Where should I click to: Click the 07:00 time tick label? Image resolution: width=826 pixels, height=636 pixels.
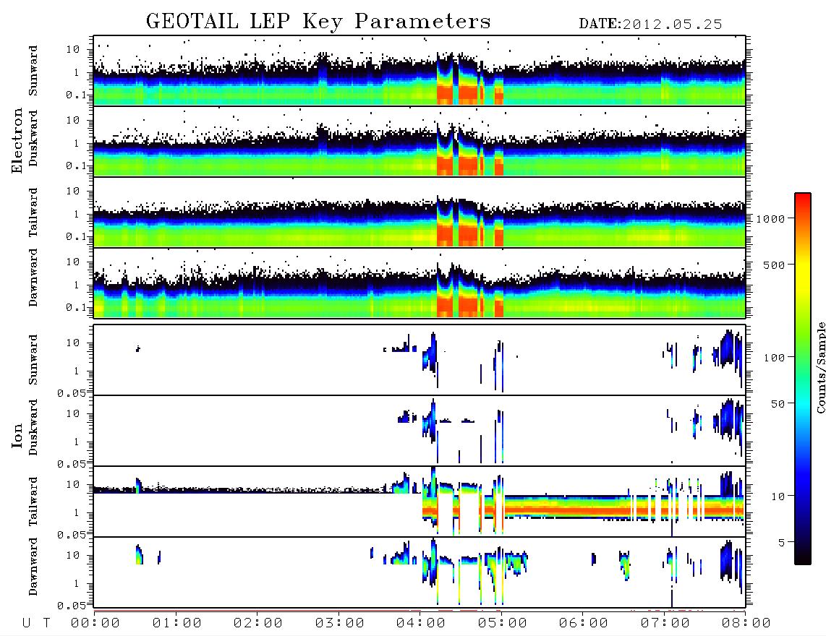click(x=665, y=624)
